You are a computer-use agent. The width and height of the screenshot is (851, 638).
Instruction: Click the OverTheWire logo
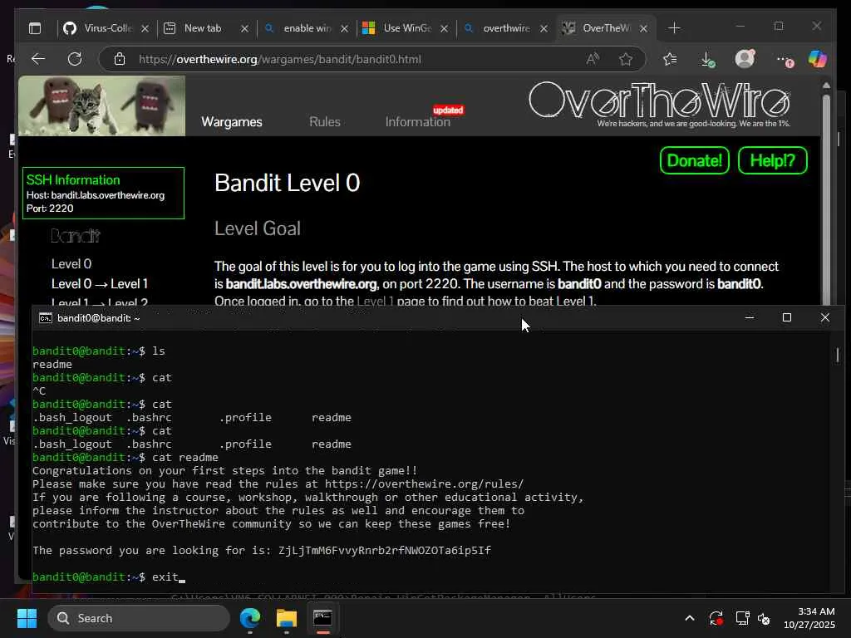point(659,104)
